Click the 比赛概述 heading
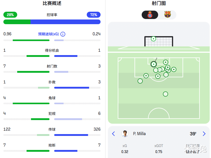 click(x=52, y=3)
